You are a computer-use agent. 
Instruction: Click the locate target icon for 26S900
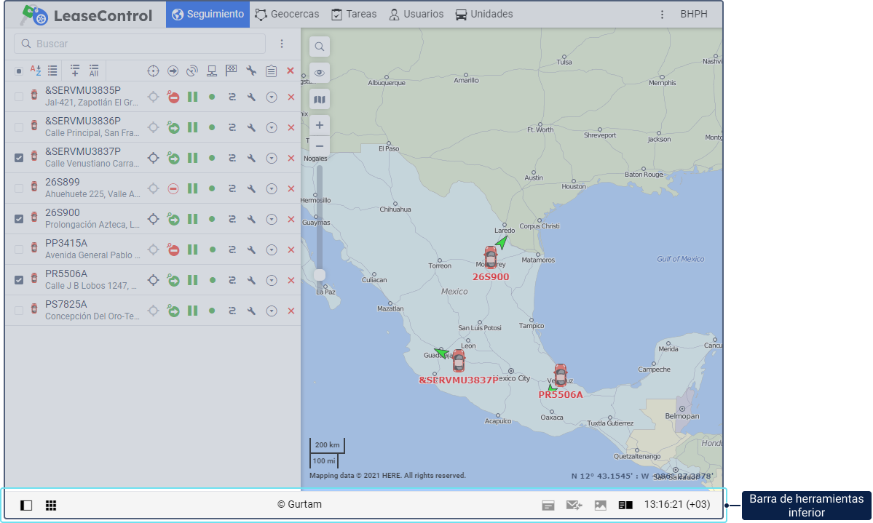coord(153,219)
